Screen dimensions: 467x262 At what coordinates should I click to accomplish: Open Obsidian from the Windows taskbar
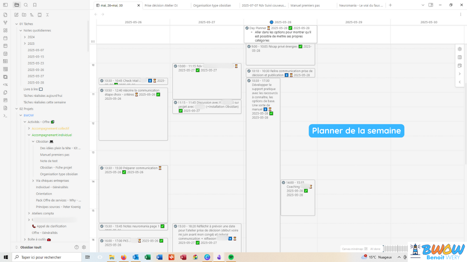pos(219,257)
